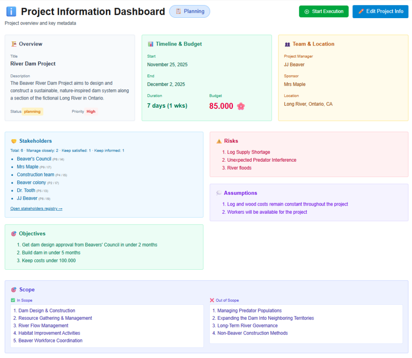Open the Dr. Tooth stakeholder entry
The width and height of the screenshot is (412, 358).
point(26,190)
